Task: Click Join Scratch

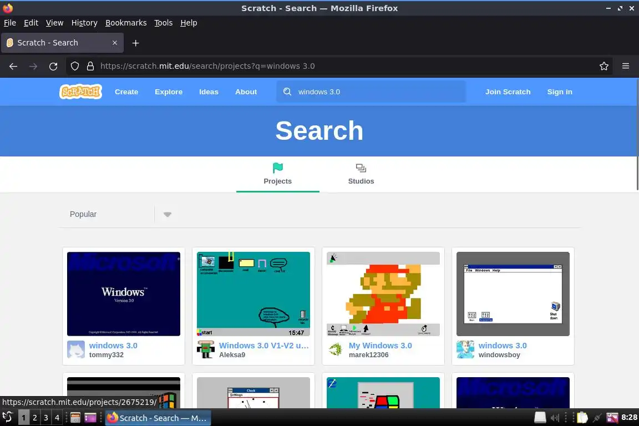Action: [508, 92]
